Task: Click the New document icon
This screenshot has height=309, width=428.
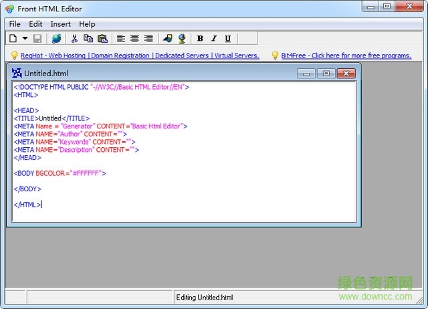Action: pyautogui.click(x=13, y=39)
